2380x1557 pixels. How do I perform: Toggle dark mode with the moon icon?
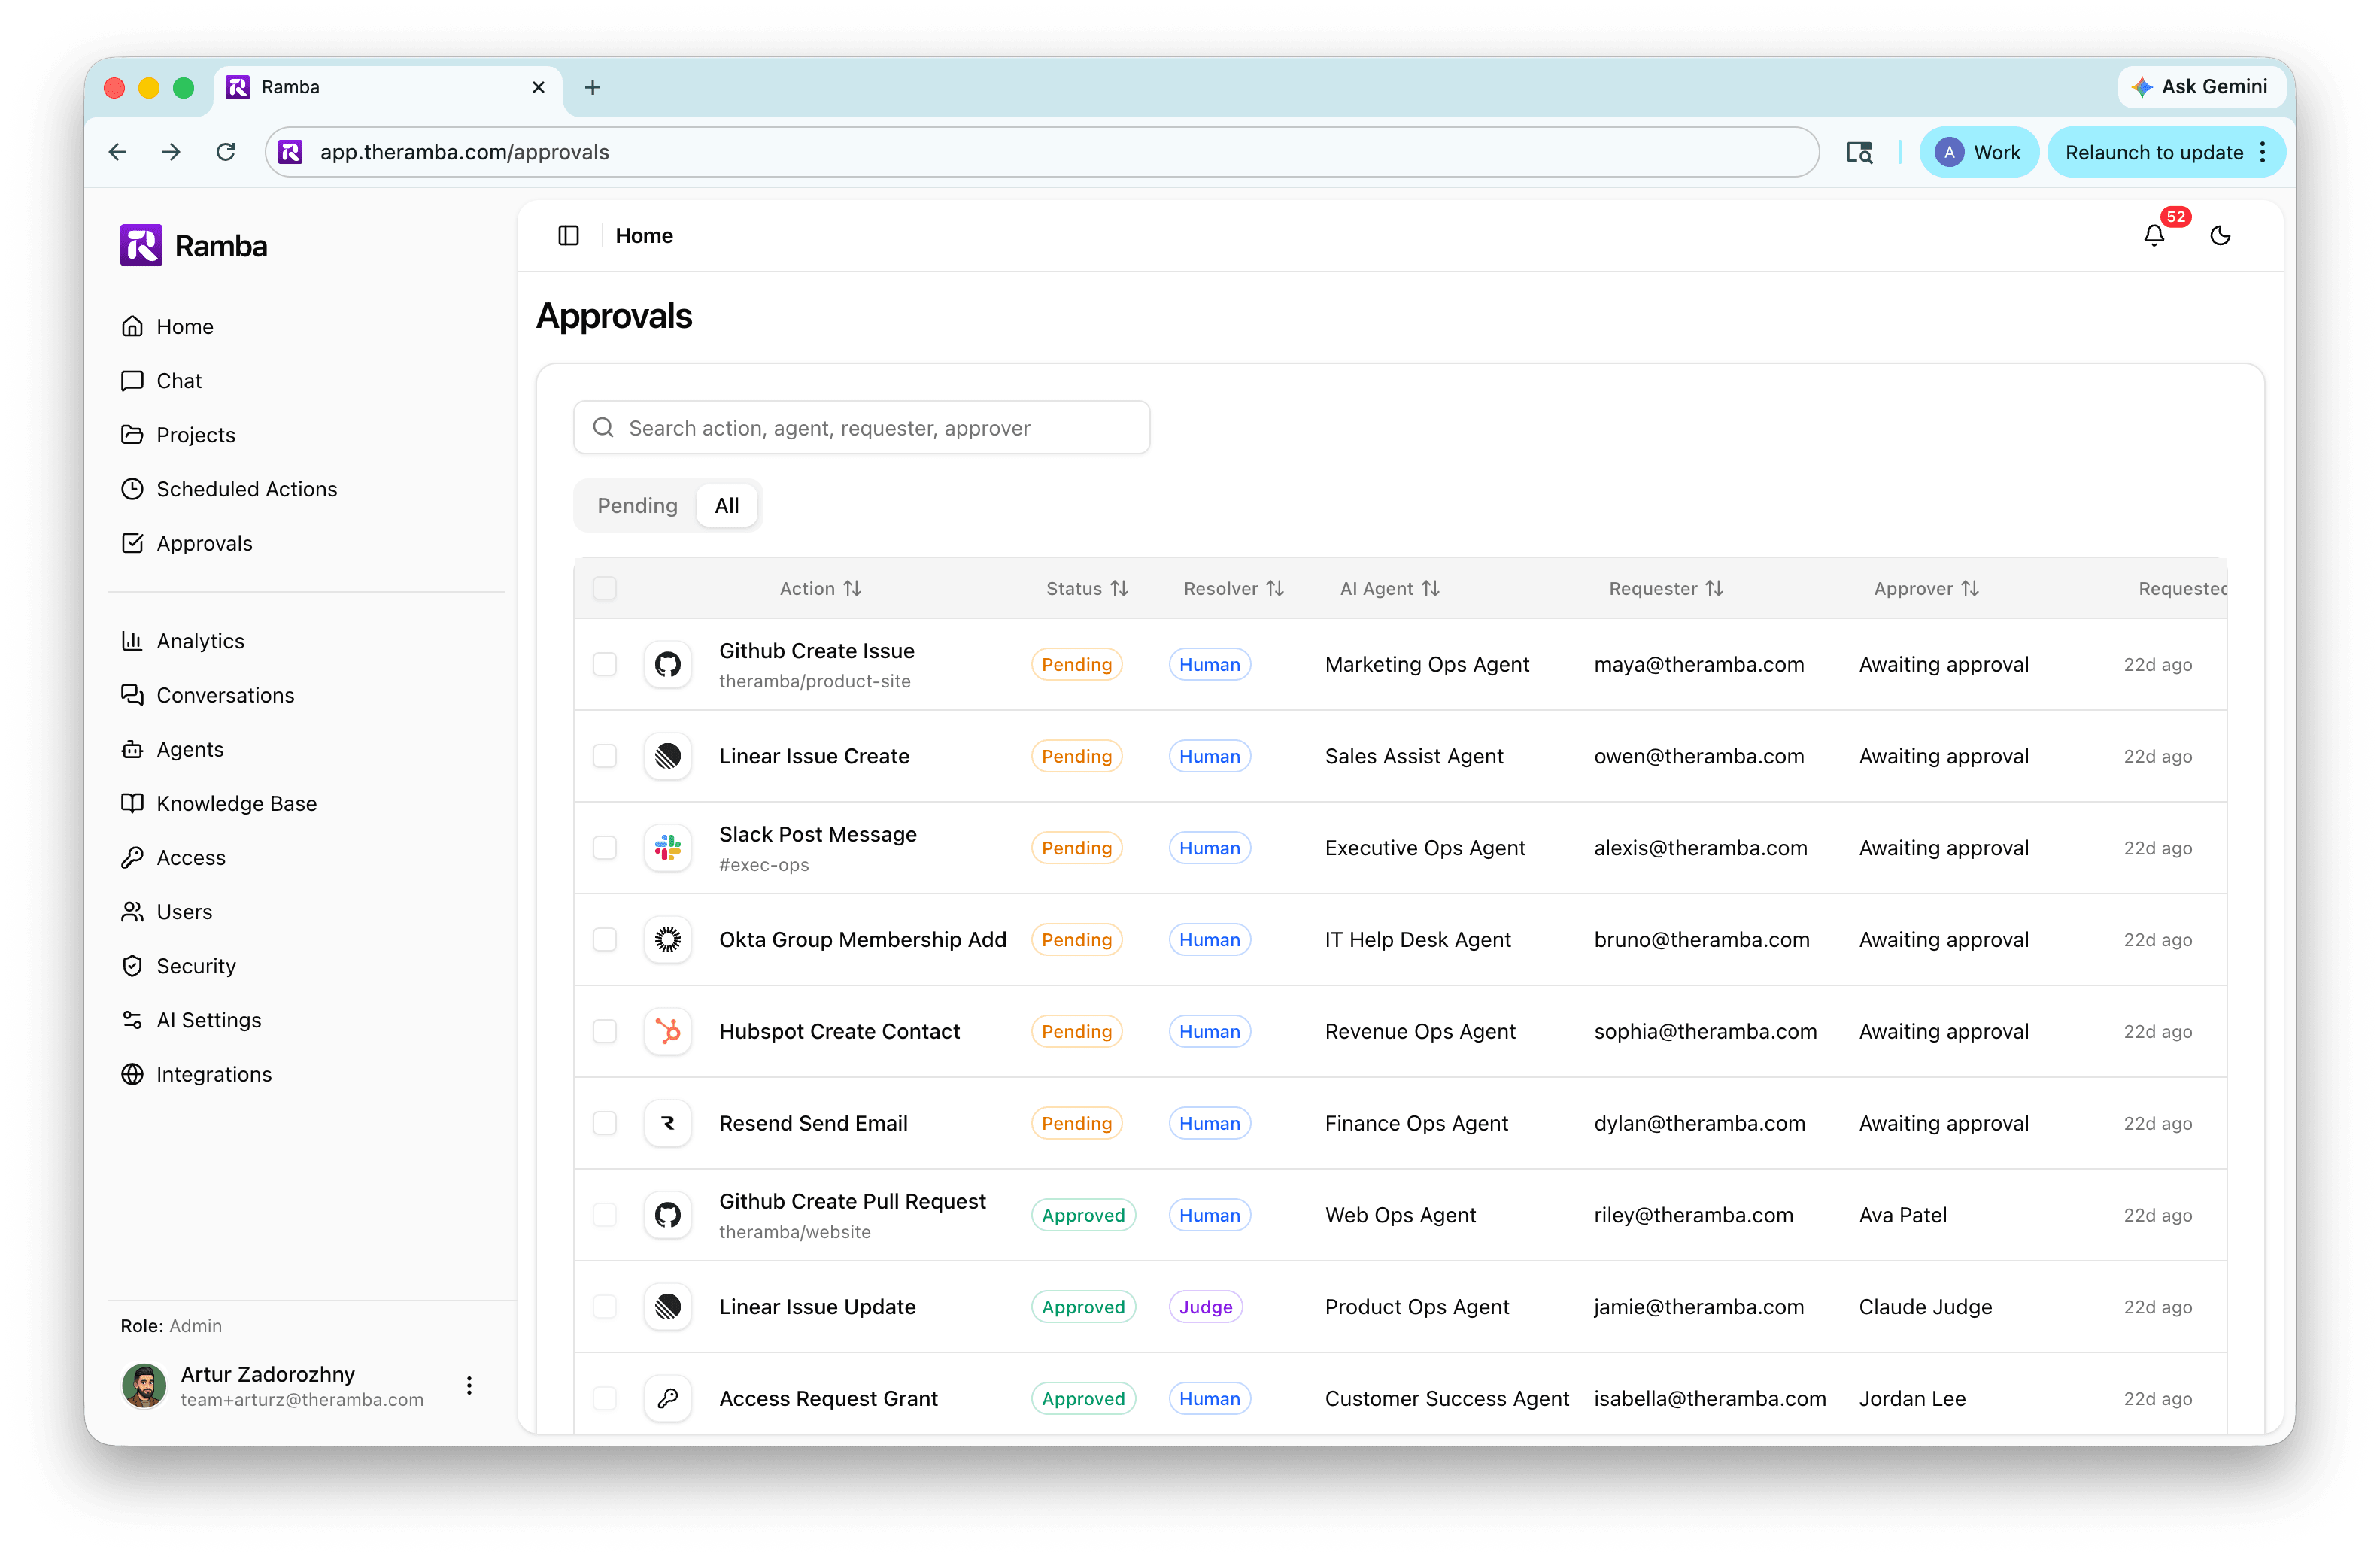pos(2221,236)
